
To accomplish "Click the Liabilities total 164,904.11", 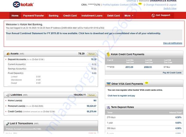I will 80,95.
